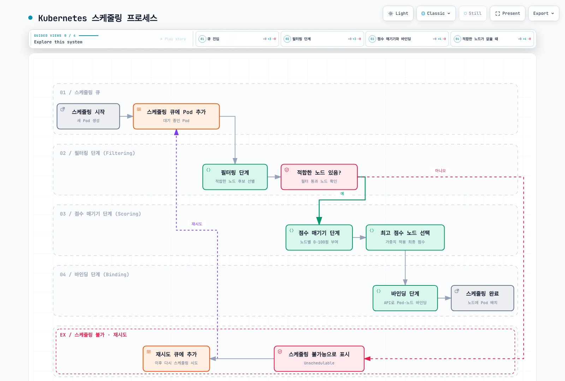Select guided view 02 필터링 단계
Image resolution: width=565 pixels, height=381 pixels.
tap(322, 39)
